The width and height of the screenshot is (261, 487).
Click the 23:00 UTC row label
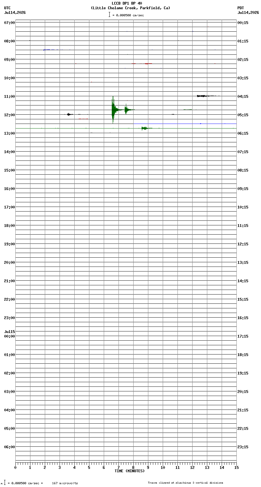[x=9, y=318]
